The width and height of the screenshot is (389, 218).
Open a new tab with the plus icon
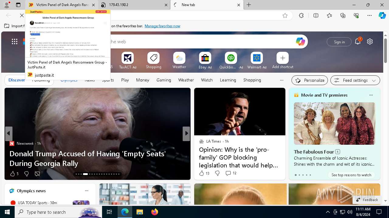(x=249, y=5)
